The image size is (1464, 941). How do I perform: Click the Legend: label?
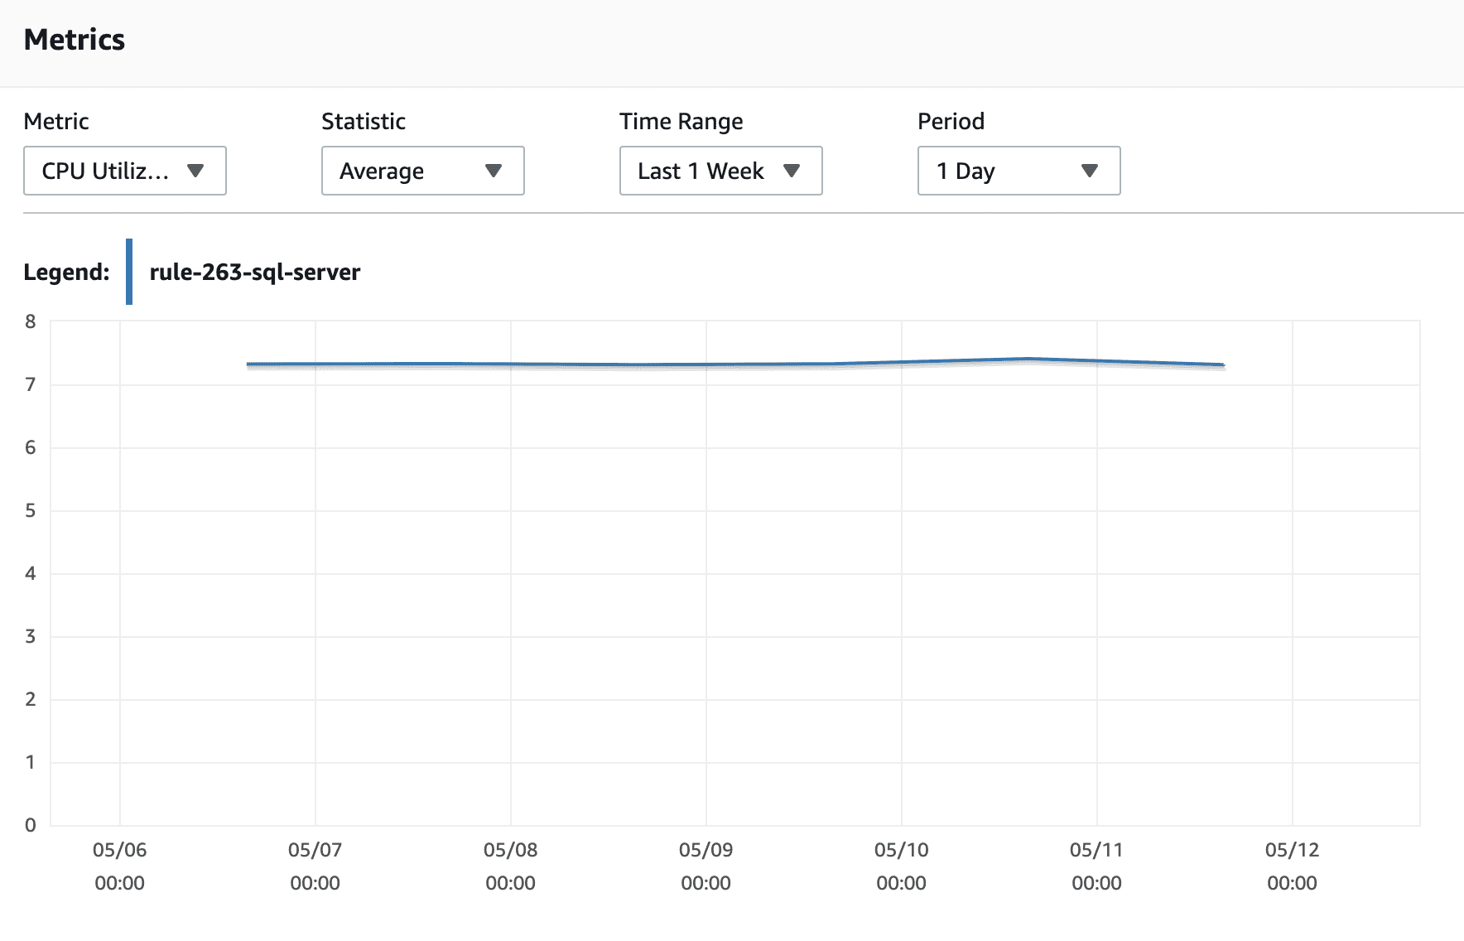pyautogui.click(x=67, y=273)
